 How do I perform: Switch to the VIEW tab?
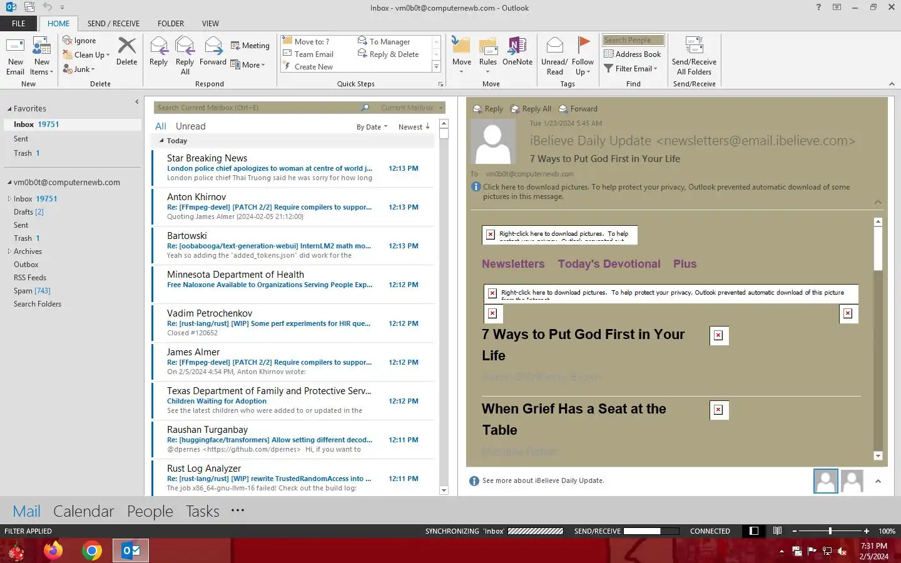pos(210,24)
